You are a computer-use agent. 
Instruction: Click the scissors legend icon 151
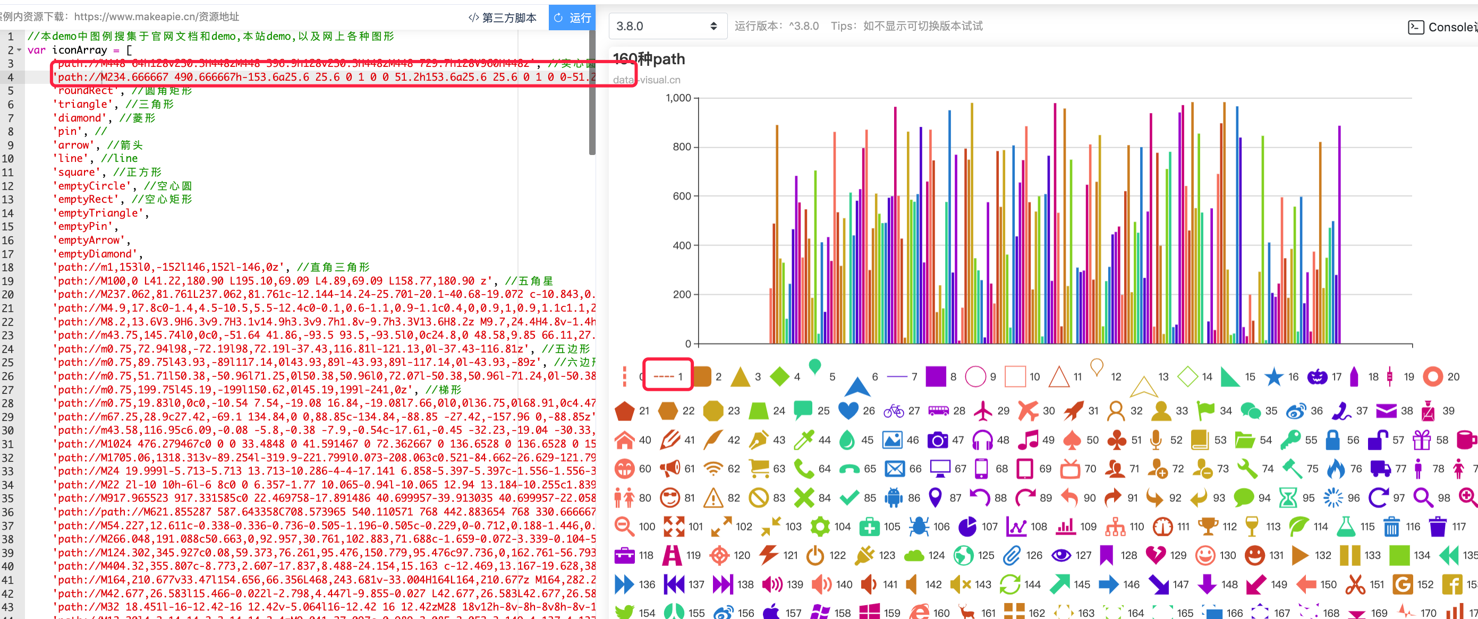(1355, 584)
